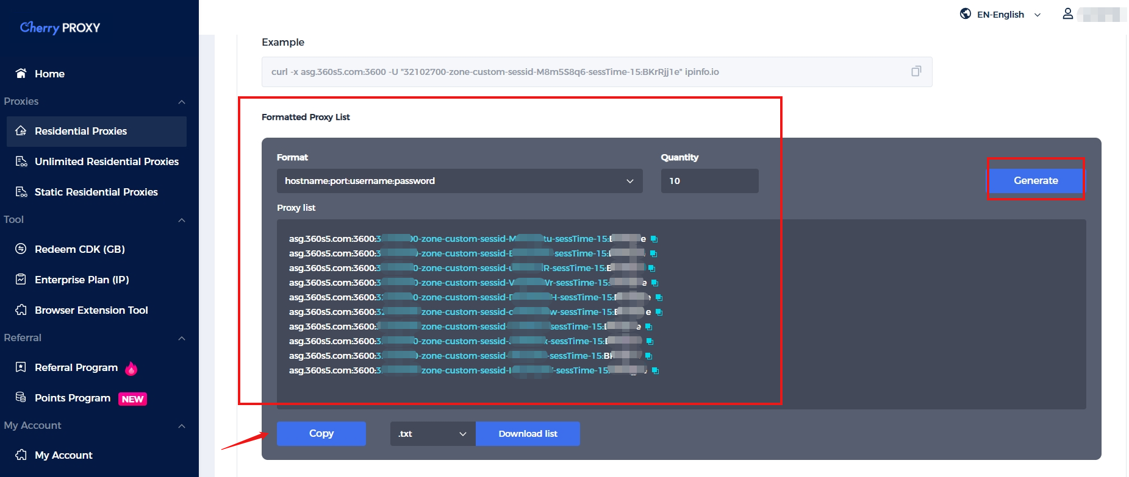Click the copy icon in Example command box
The width and height of the screenshot is (1129, 477).
coord(916,71)
